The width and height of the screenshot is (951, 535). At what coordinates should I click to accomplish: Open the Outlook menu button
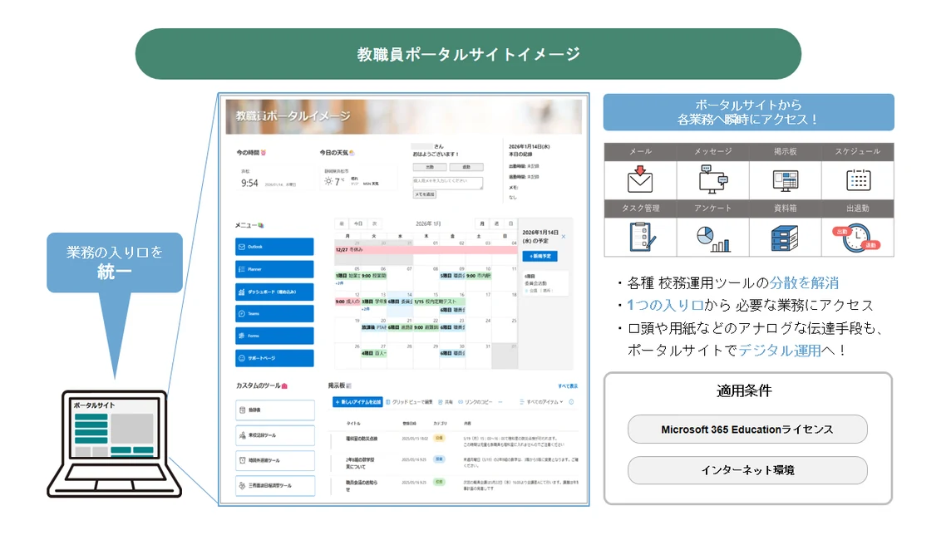[x=274, y=247]
